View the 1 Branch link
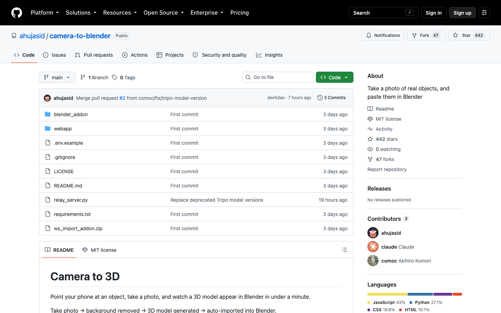This screenshot has width=501, height=313. pyautogui.click(x=94, y=77)
